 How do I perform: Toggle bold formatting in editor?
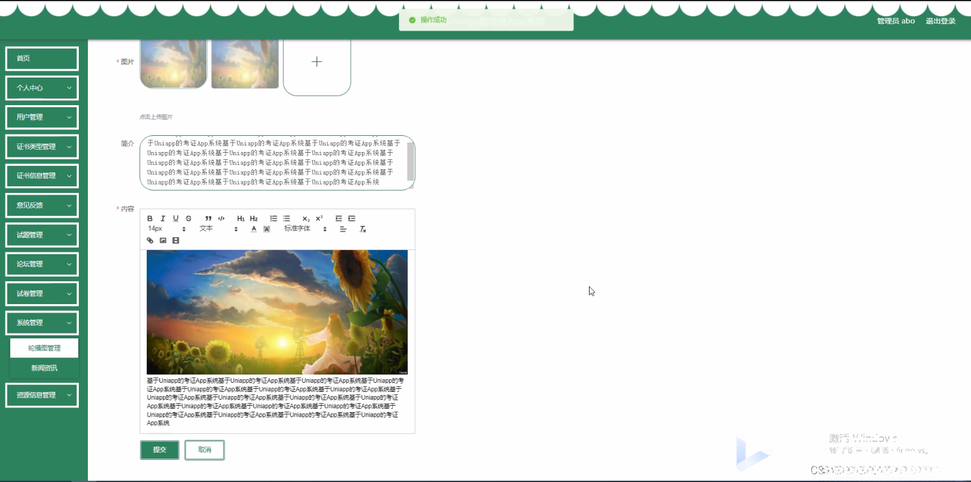pyautogui.click(x=150, y=219)
